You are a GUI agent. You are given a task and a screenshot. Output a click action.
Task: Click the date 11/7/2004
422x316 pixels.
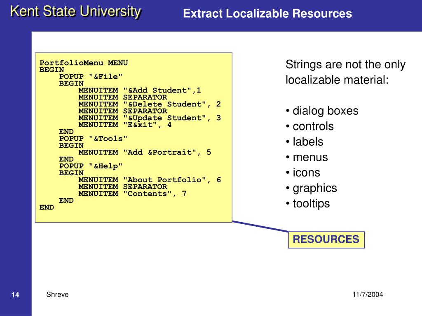click(x=368, y=295)
